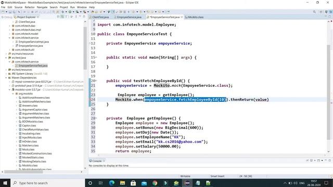Open the Navigate menu
The width and height of the screenshot is (333, 187).
42,7
